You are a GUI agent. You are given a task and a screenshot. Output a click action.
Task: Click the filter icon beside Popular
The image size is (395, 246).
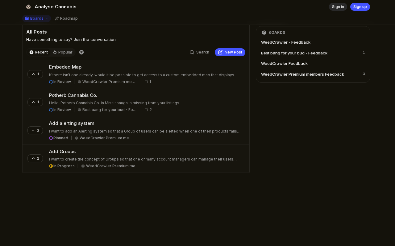click(81, 52)
